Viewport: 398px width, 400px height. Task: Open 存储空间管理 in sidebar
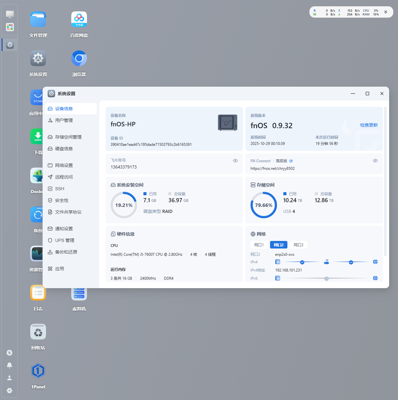pyautogui.click(x=71, y=137)
